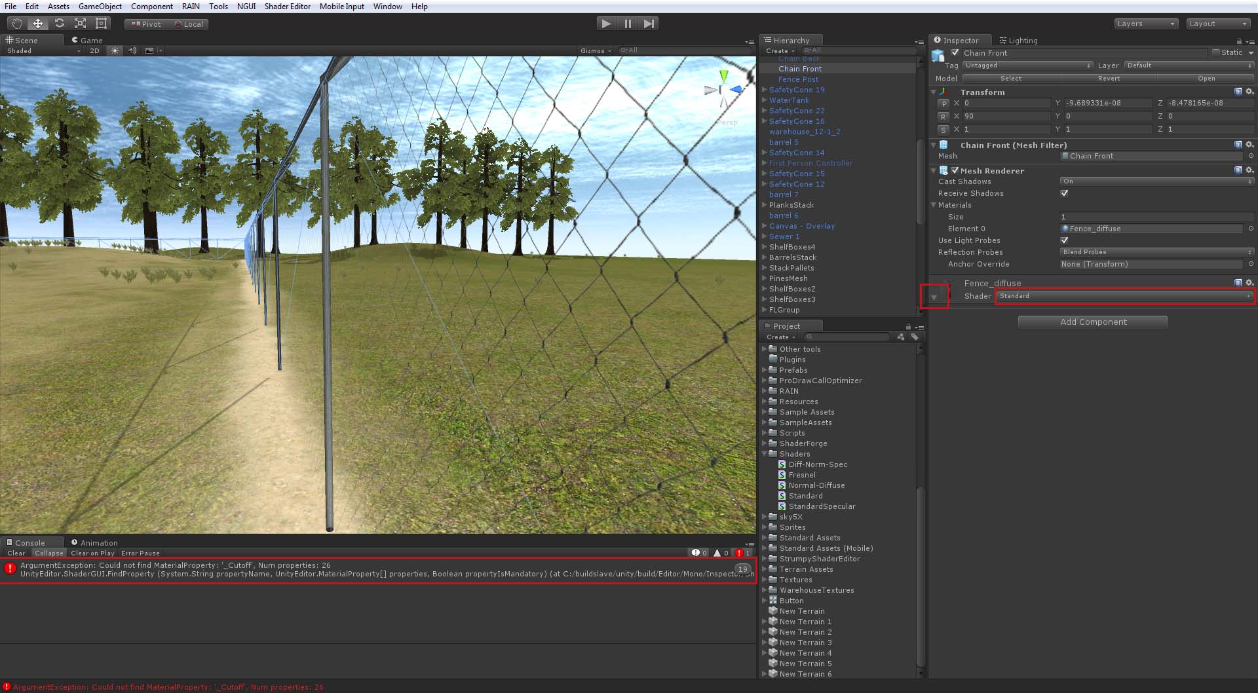1258x693 pixels.
Task: Open the Assets menu
Action: click(58, 7)
